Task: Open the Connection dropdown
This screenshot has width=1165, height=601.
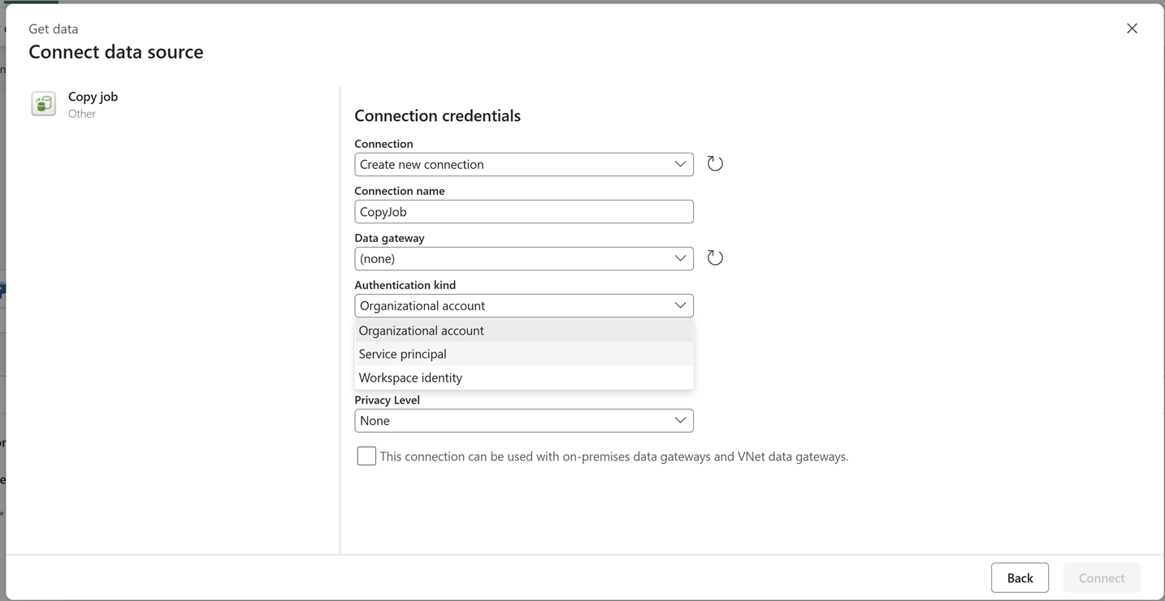Action: pos(523,164)
